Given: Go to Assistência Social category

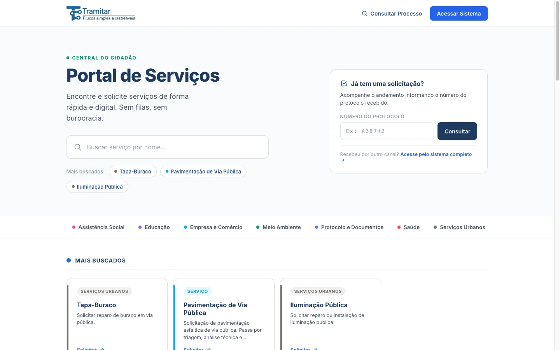Looking at the screenshot, I should click(x=98, y=227).
